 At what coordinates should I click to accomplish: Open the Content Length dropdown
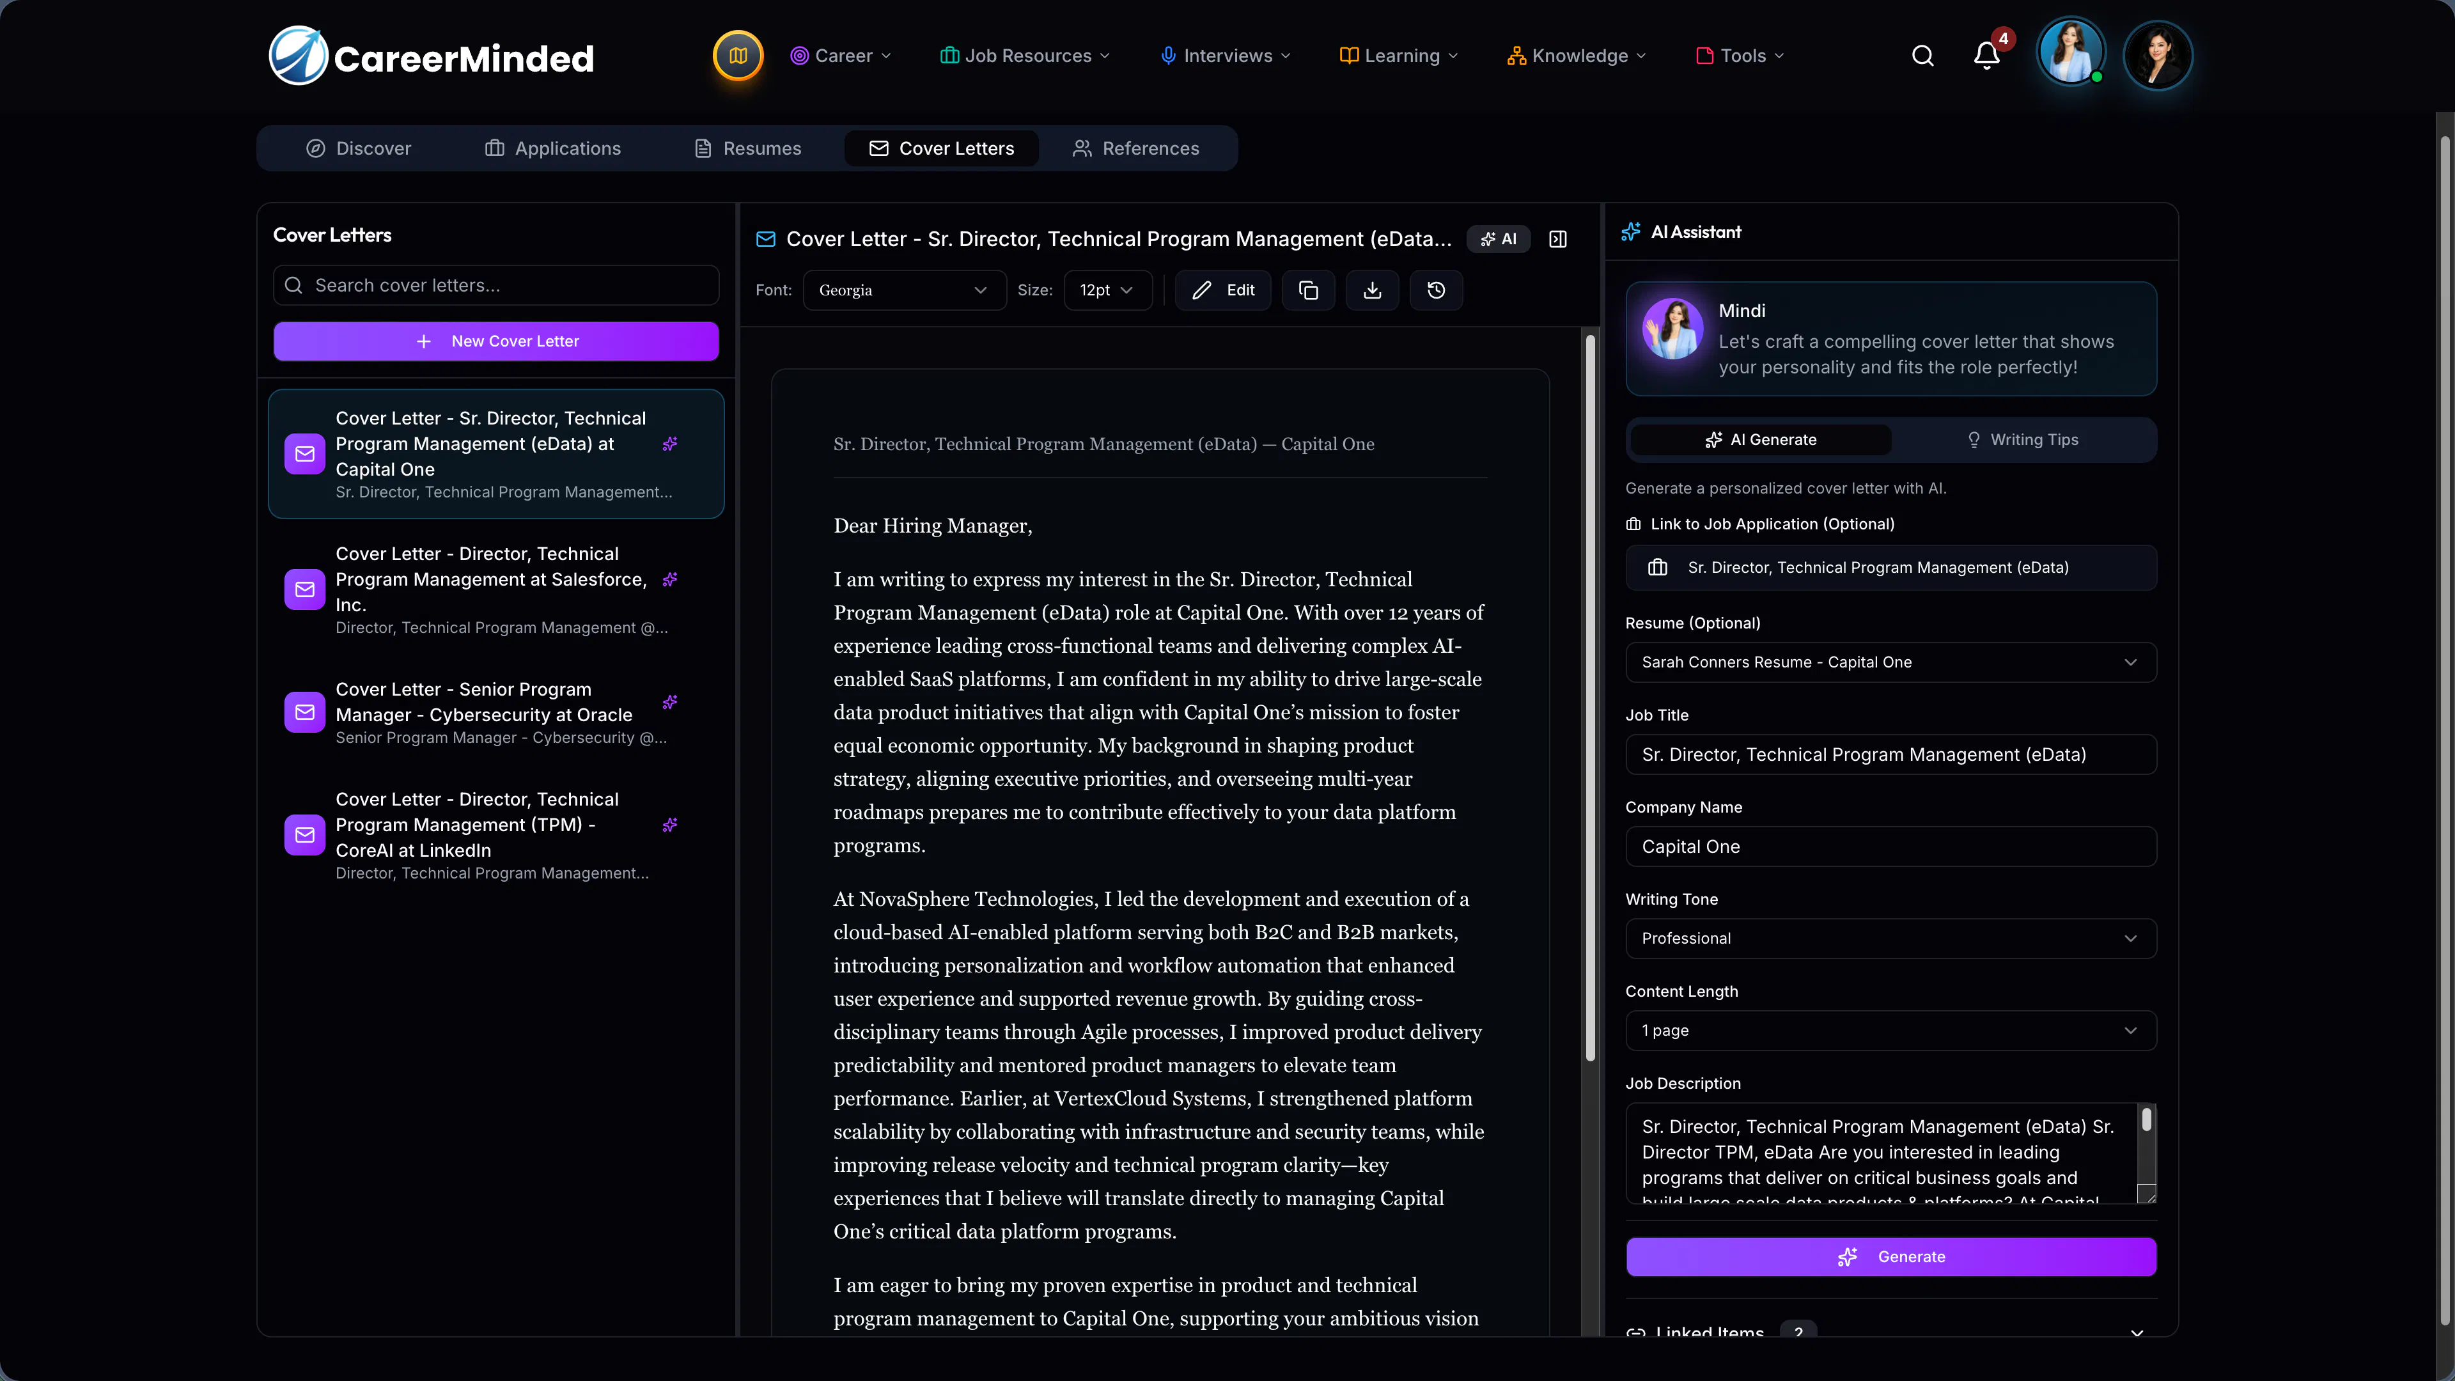(x=1891, y=1031)
